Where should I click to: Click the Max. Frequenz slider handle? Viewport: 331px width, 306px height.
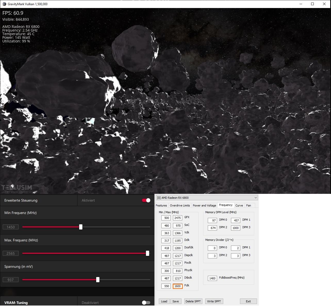(x=147, y=253)
